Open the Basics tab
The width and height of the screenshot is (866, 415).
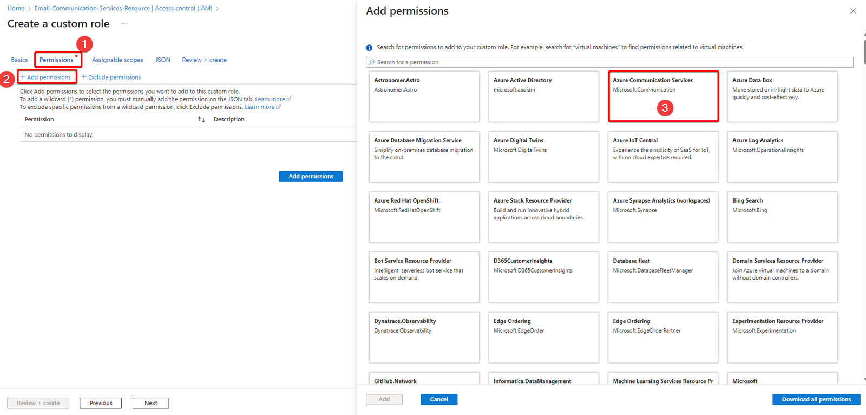point(19,60)
